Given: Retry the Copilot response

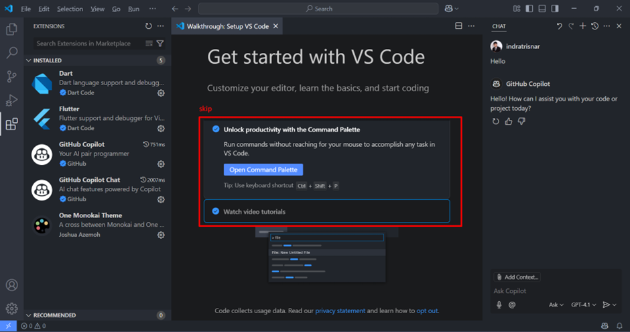Looking at the screenshot, I should pos(496,121).
